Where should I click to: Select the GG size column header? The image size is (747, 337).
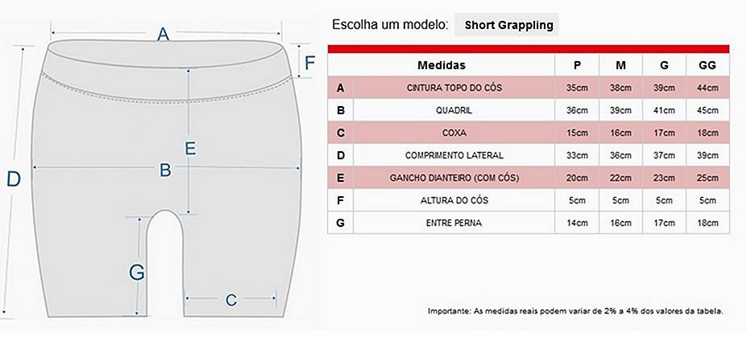pyautogui.click(x=708, y=65)
